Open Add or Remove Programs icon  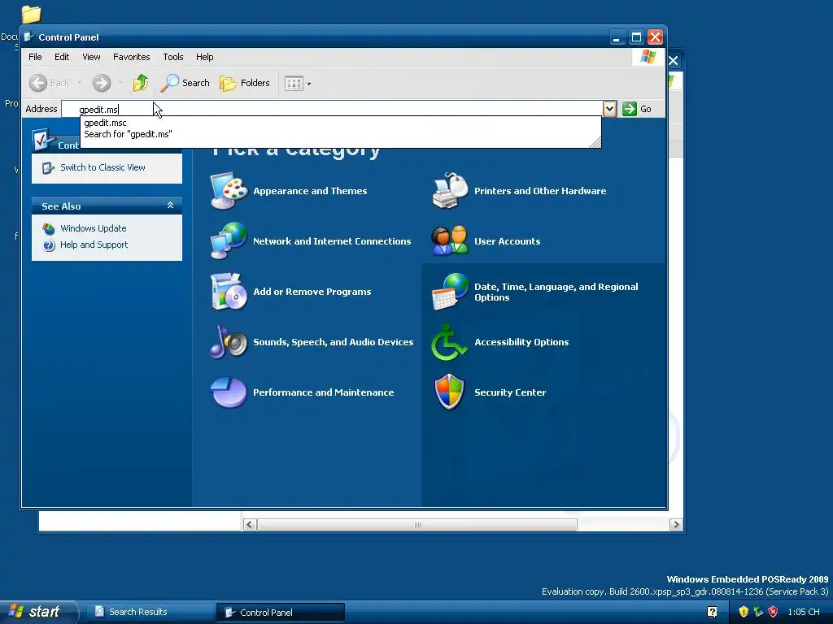point(229,292)
